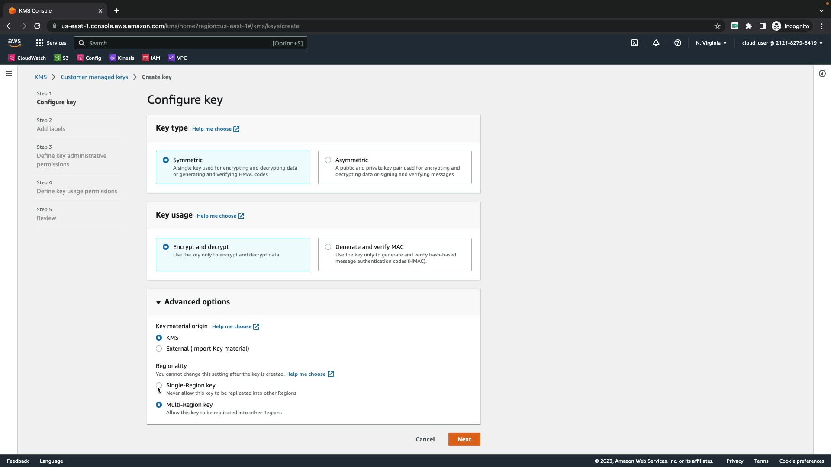Click the Next button

464,439
